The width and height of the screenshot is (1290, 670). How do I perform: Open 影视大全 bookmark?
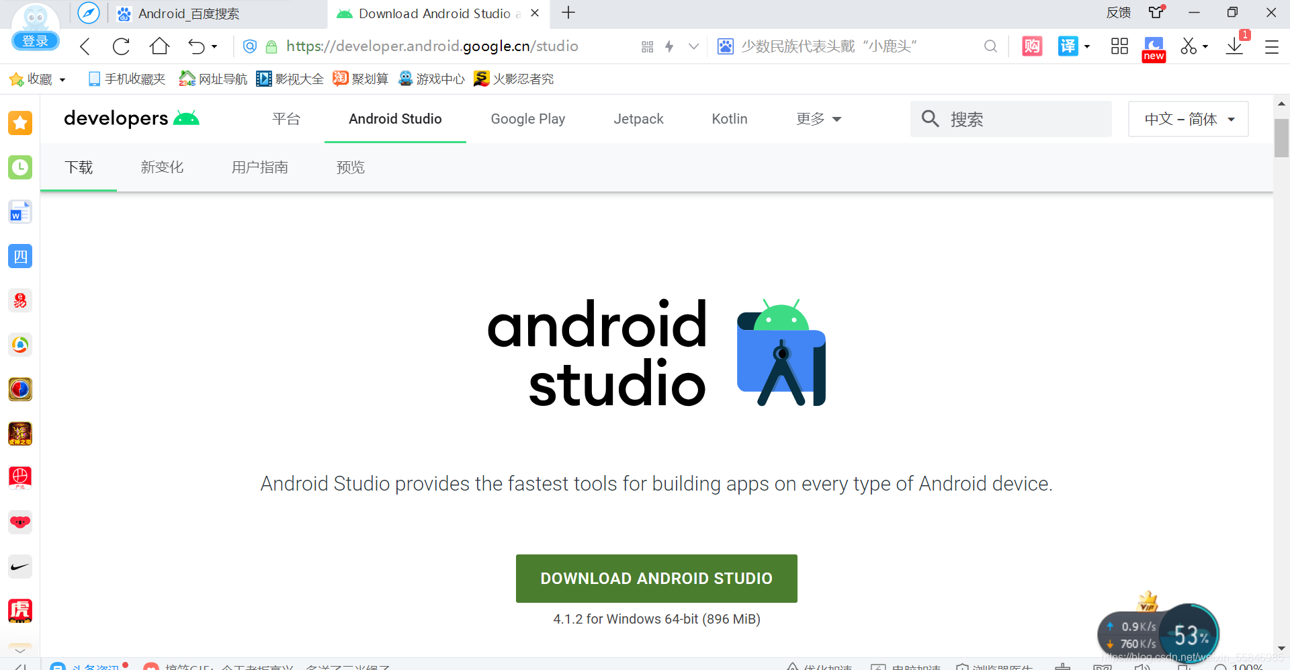pos(290,79)
